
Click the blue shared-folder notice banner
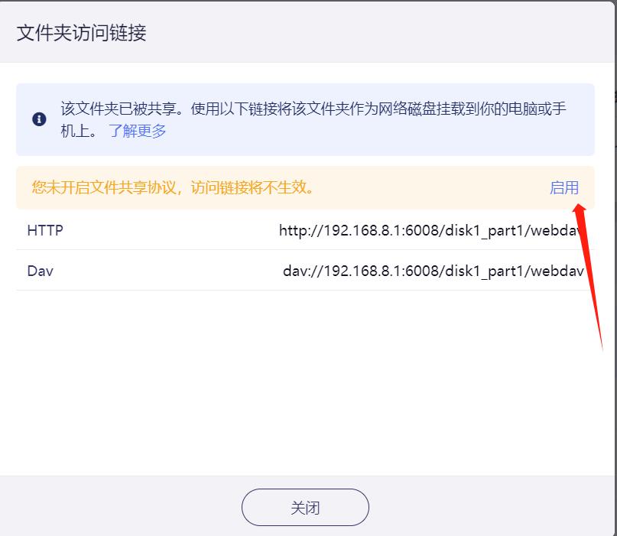(x=306, y=119)
